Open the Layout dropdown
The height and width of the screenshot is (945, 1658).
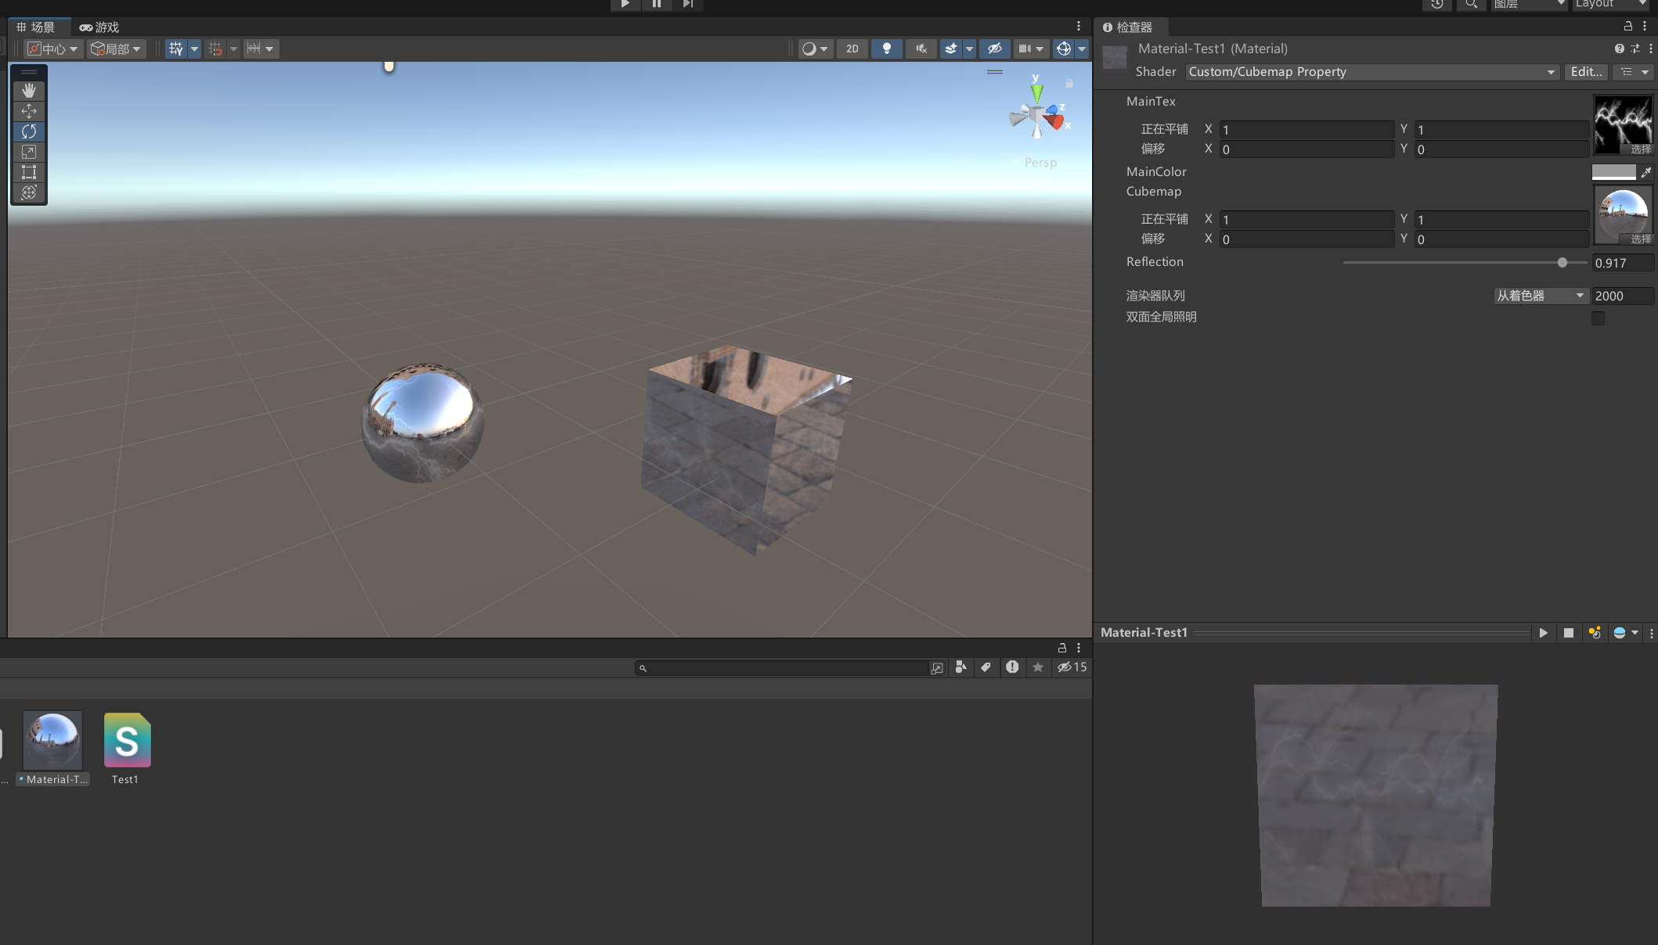click(x=1611, y=4)
